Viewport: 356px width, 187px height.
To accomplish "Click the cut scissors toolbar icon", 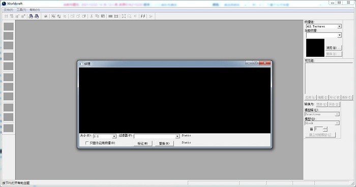I will click(x=92, y=16).
